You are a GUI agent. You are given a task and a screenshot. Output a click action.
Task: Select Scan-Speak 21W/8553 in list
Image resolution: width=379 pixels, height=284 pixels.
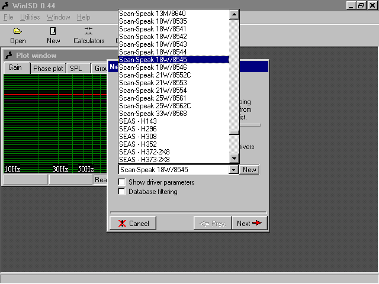[174, 83]
